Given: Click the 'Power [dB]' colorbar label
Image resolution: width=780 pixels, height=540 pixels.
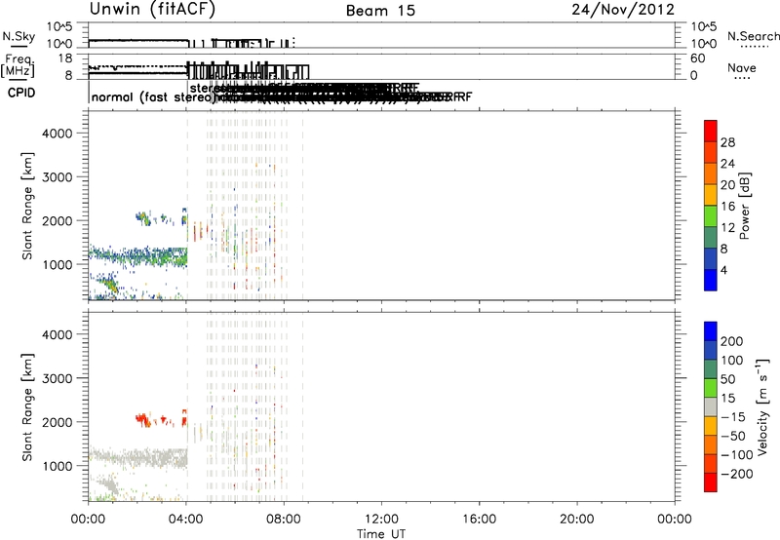Looking at the screenshot, I should [745, 206].
